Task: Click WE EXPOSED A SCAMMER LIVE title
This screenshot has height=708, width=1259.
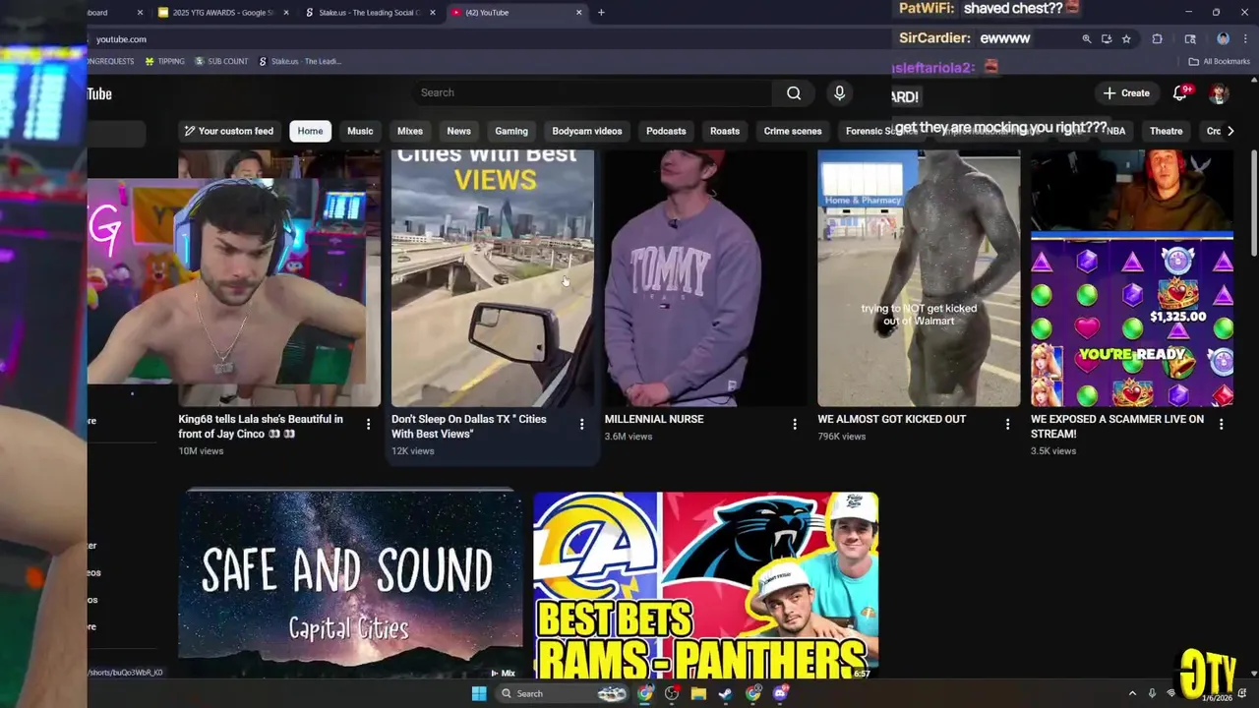Action: tap(1117, 427)
